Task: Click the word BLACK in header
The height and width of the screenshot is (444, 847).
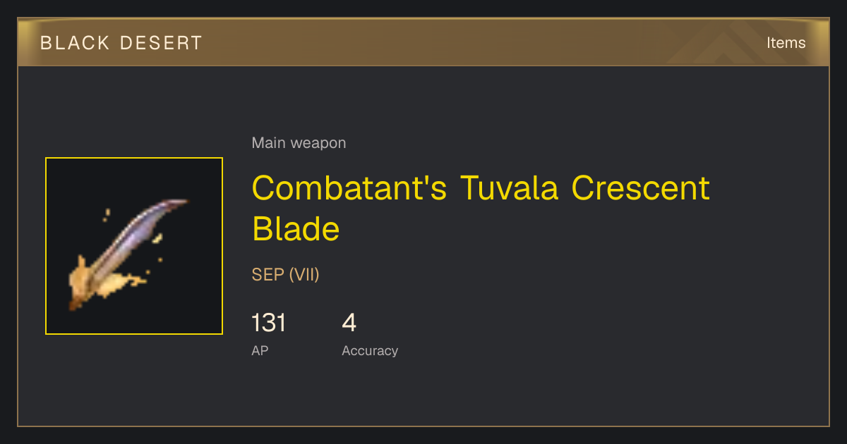Action: pos(75,43)
